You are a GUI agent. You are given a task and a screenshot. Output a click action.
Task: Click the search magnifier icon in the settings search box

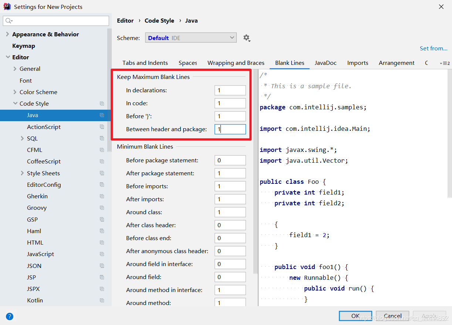[x=9, y=21]
